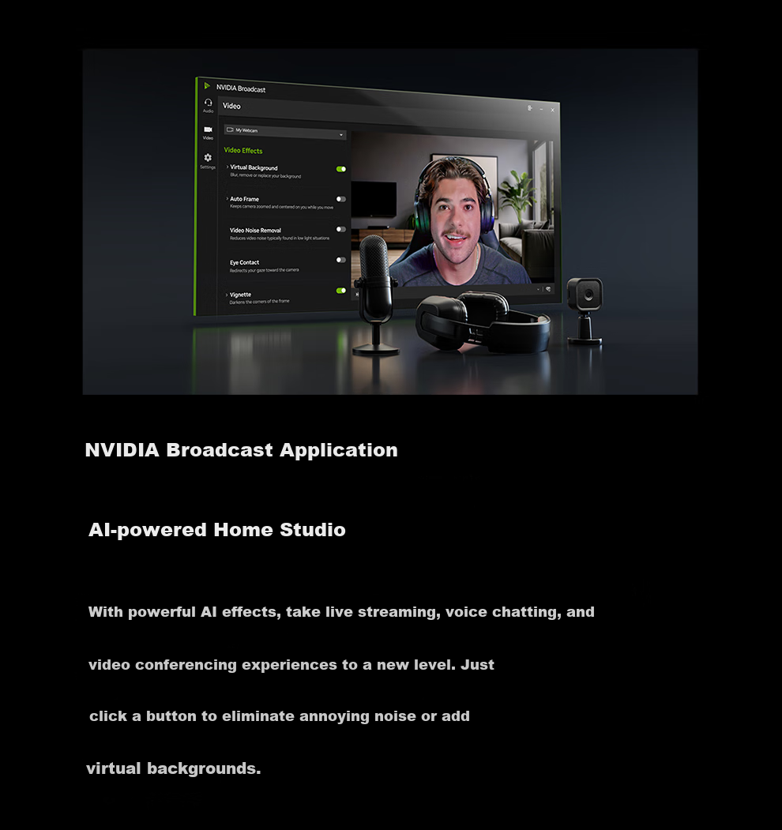Click "Redirects your gaze toward the camera"
The image size is (782, 830).
pyautogui.click(x=264, y=270)
